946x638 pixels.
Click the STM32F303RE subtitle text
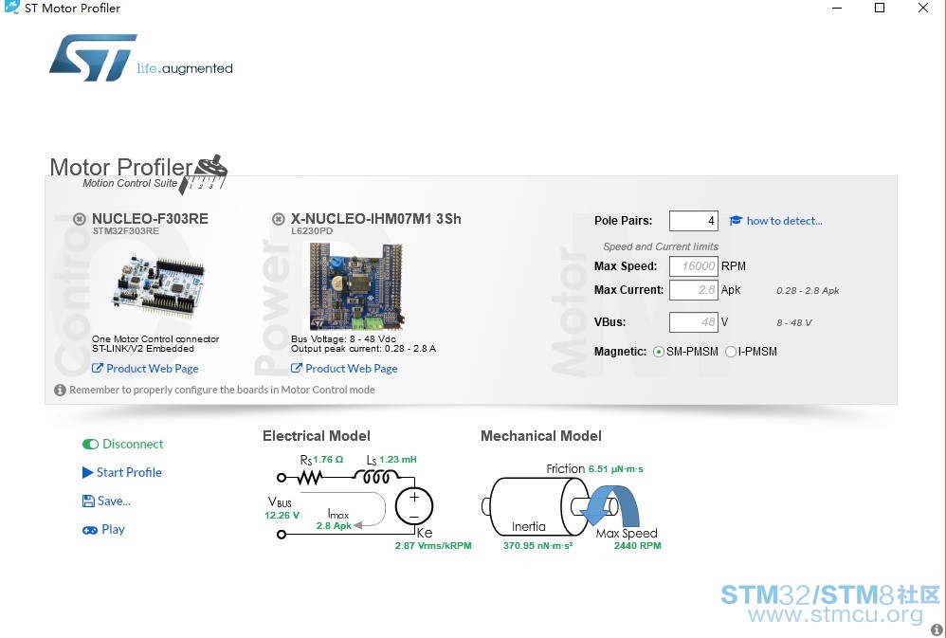click(125, 231)
